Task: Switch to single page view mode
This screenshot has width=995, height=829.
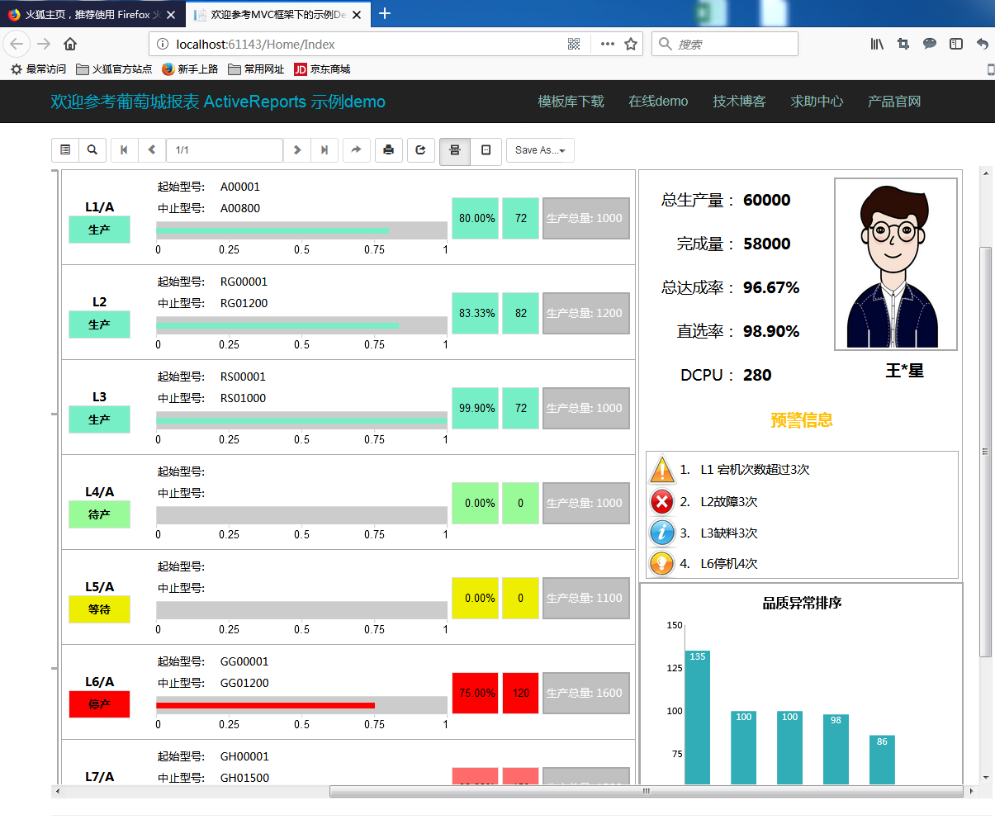Action: point(486,150)
